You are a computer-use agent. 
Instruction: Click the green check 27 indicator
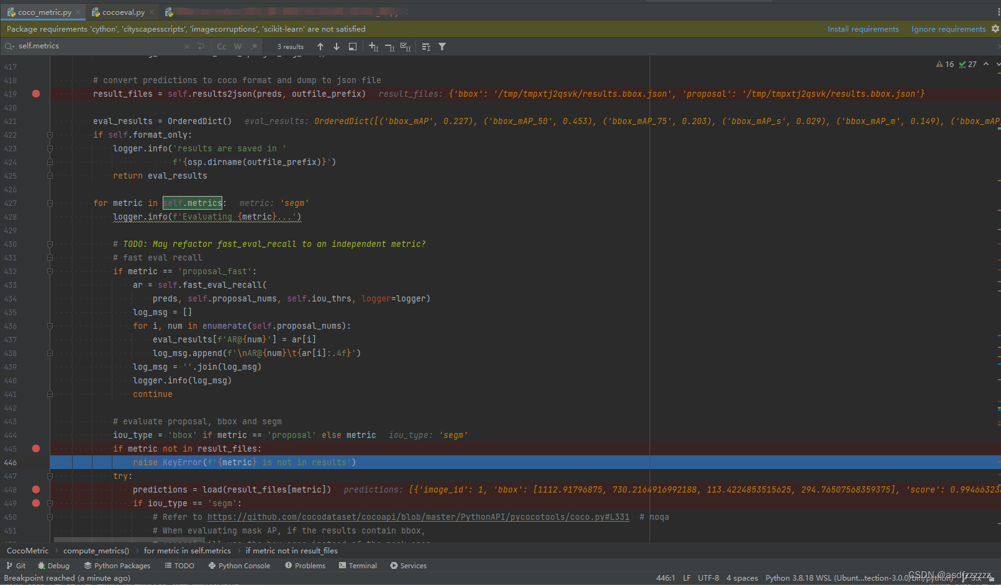[x=967, y=64]
